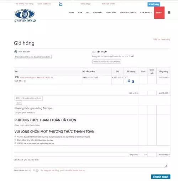Click the coupon code input field
The width and height of the screenshot is (178, 181).
tap(28, 98)
